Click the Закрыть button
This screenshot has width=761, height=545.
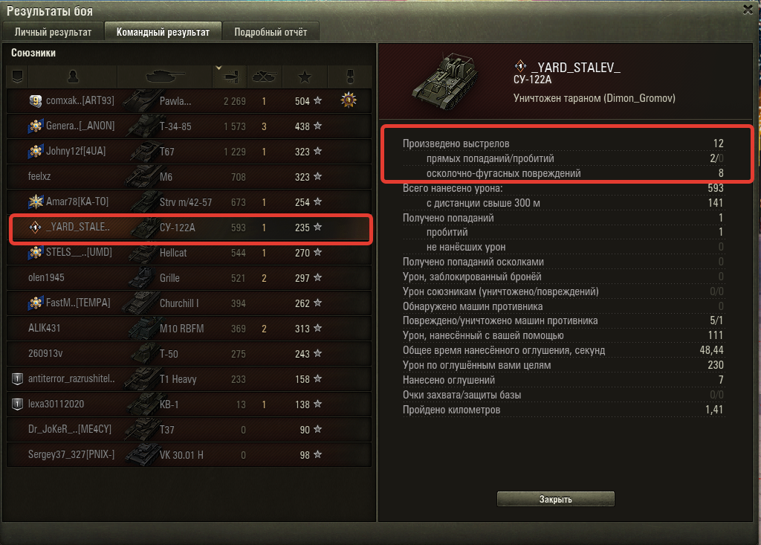(x=556, y=499)
